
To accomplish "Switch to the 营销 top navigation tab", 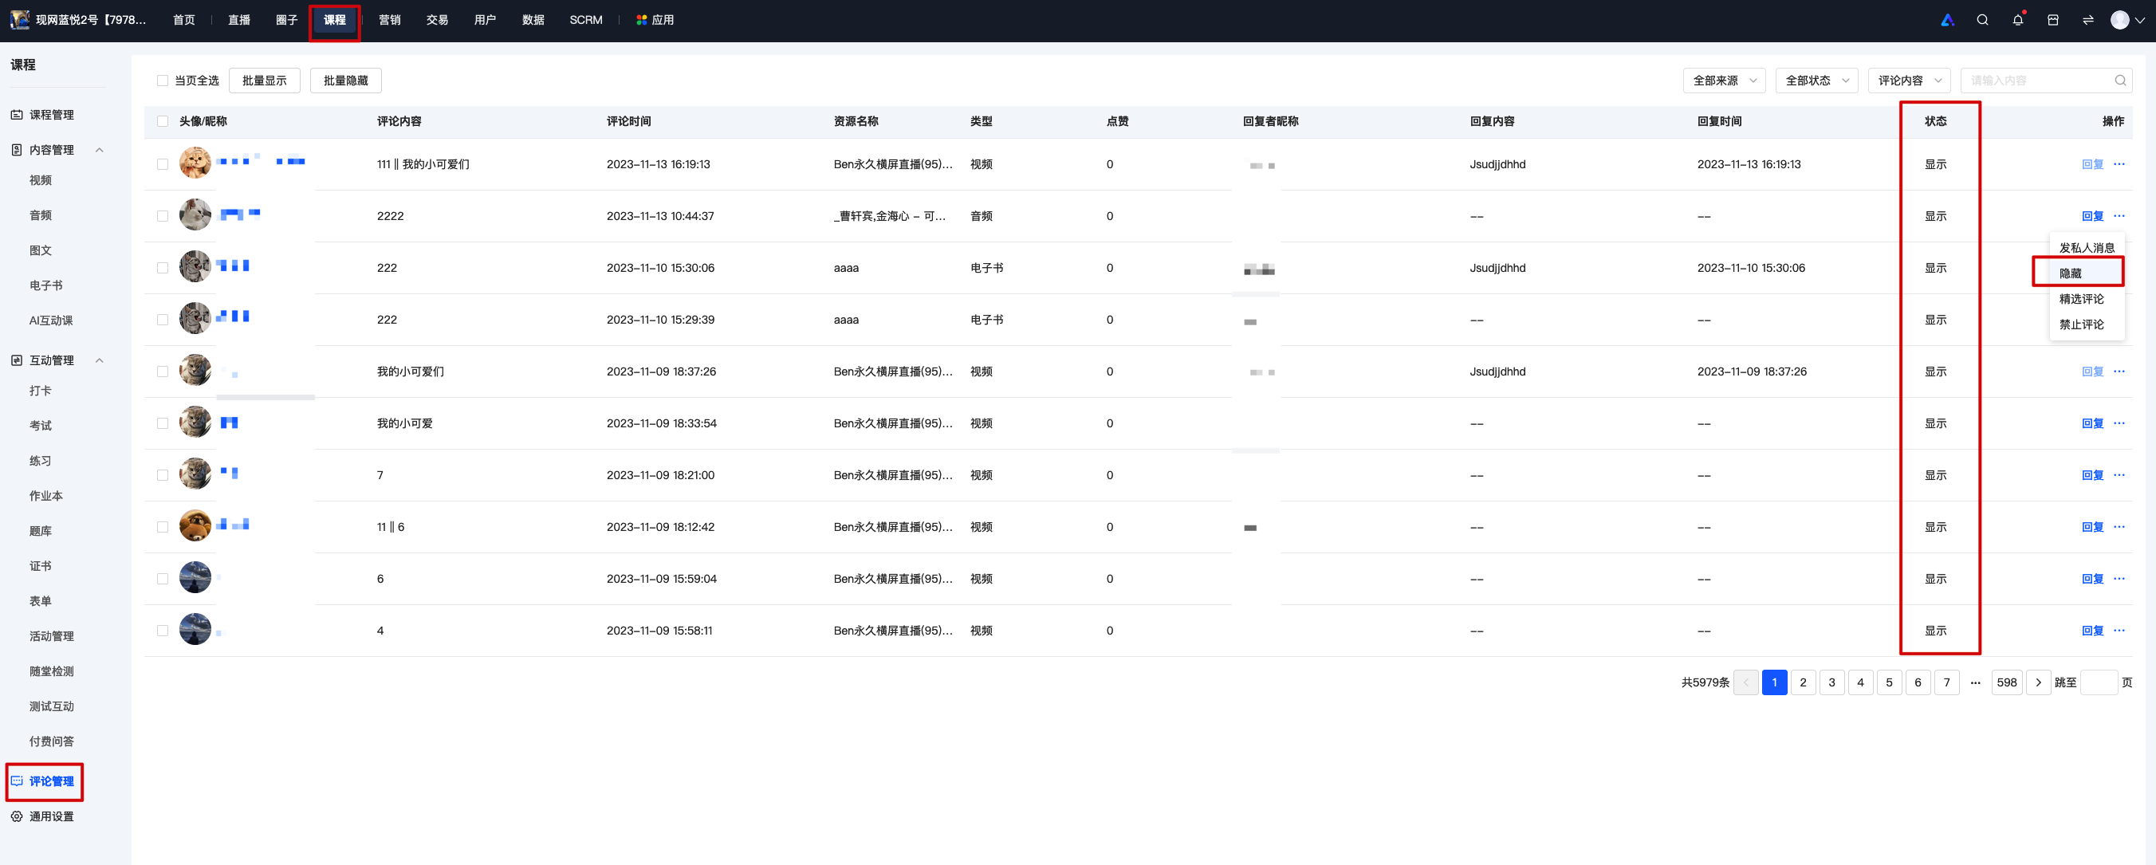I will [x=389, y=20].
